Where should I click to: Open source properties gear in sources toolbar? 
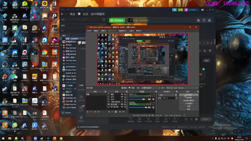116,112
